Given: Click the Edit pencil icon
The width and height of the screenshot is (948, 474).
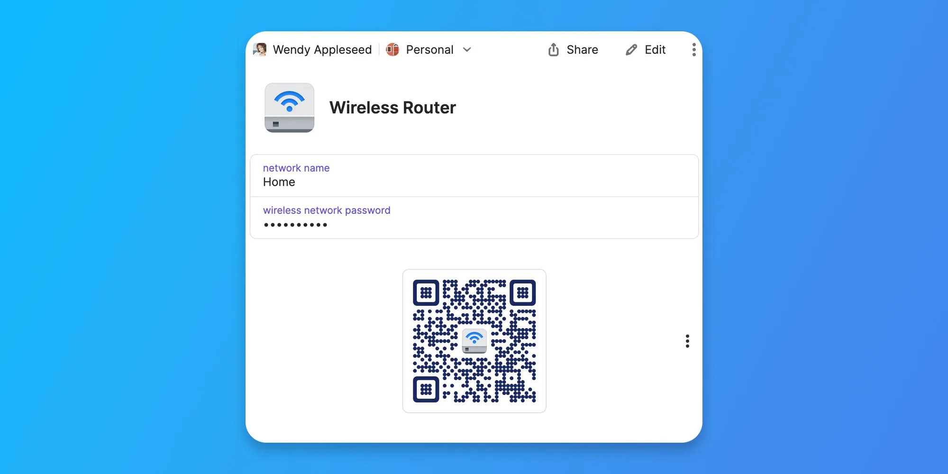Looking at the screenshot, I should tap(631, 49).
